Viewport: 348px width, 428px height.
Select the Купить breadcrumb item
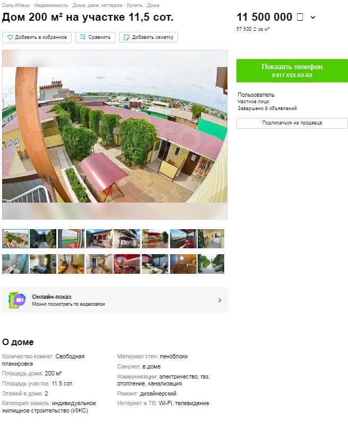[x=134, y=5]
